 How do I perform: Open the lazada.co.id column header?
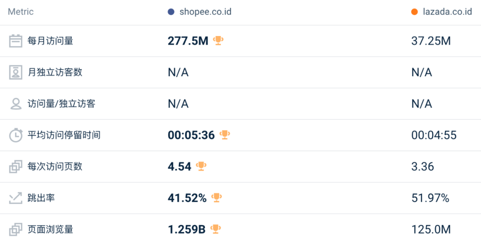[447, 12]
